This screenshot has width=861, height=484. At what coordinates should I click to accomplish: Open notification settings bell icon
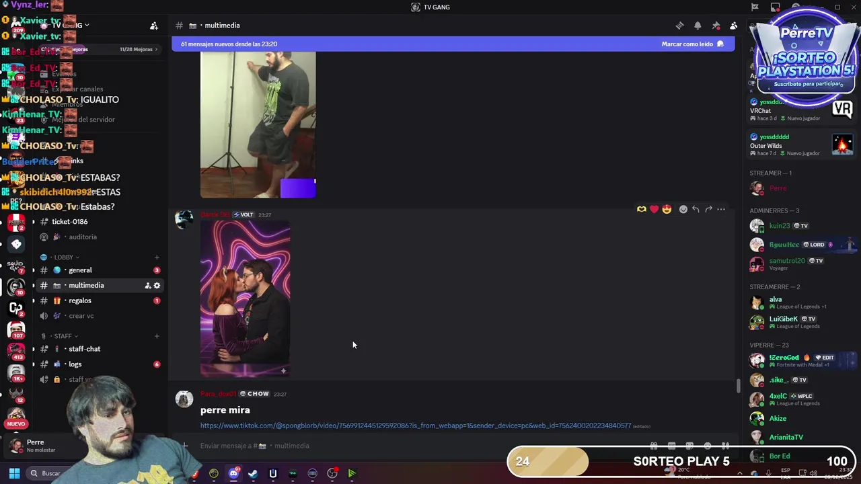698,26
